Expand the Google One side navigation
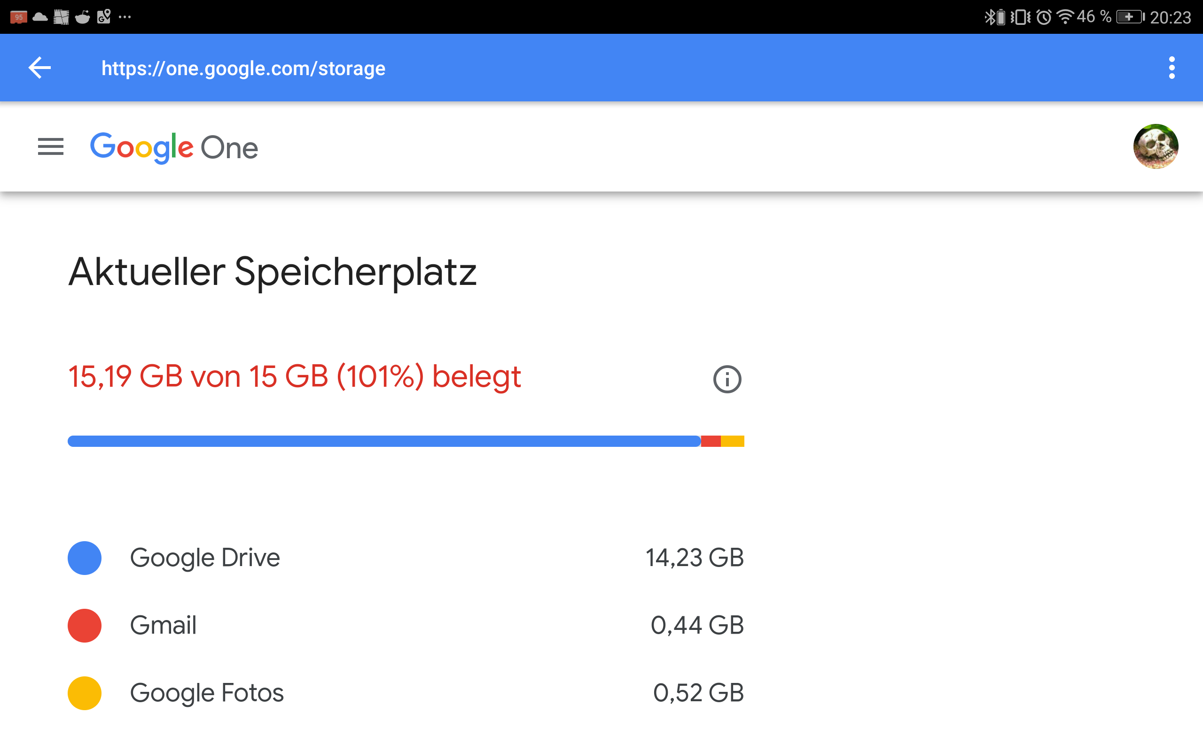The width and height of the screenshot is (1203, 751). pos(48,146)
